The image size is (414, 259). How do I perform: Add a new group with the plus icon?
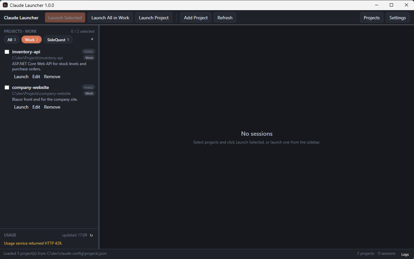coord(92,39)
